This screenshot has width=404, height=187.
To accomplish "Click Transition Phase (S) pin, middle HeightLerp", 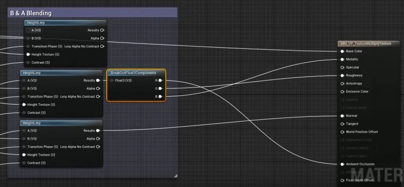I will (x=24, y=97).
